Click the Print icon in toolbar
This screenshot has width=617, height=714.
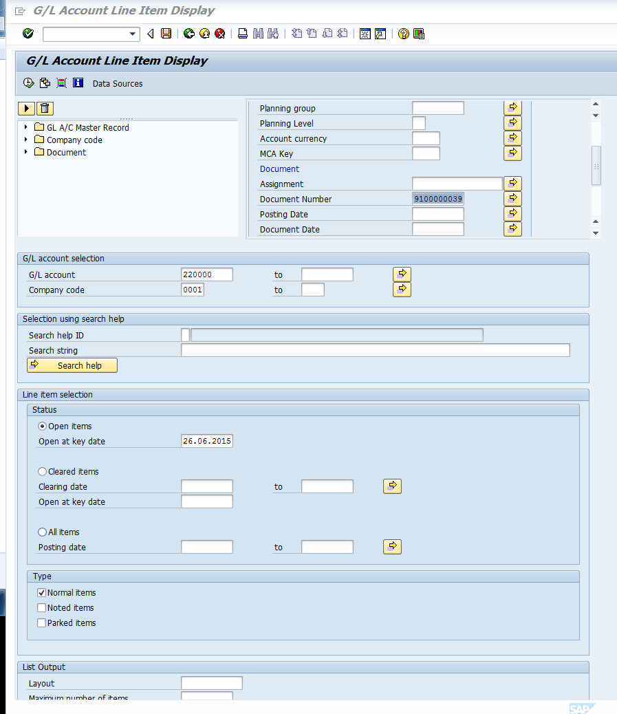pos(243,34)
